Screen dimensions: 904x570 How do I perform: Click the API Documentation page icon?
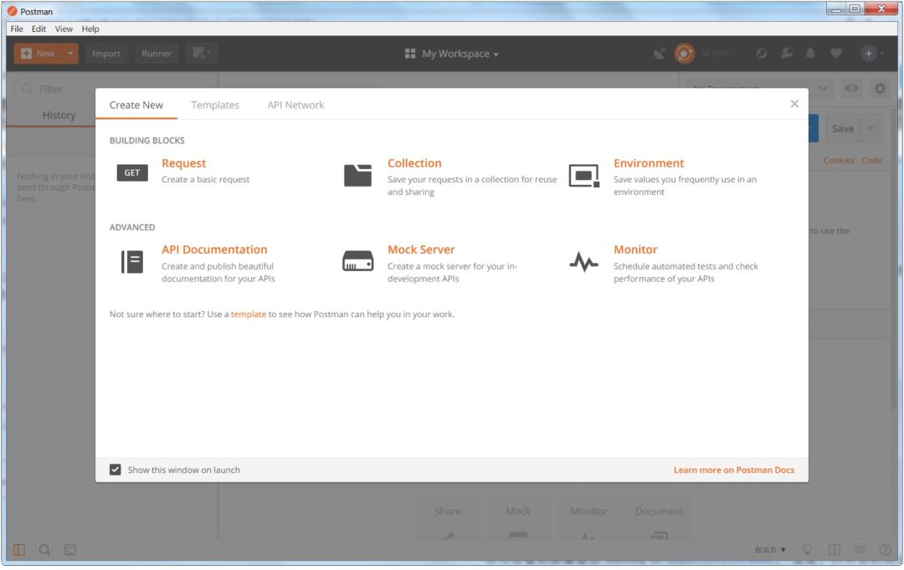(x=132, y=262)
